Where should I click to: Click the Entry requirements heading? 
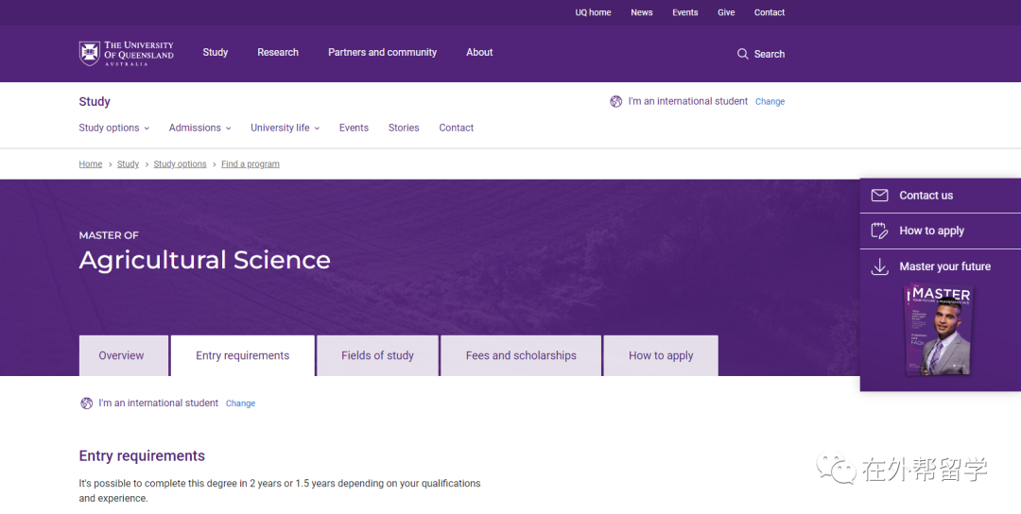point(142,456)
